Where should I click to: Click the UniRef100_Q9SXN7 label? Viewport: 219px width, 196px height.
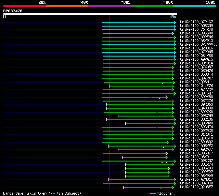point(196,161)
